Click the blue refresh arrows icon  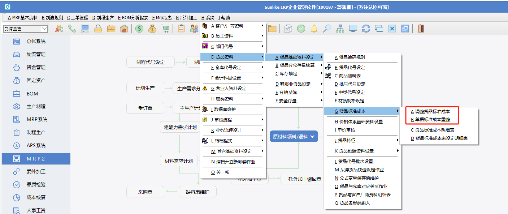(366, 29)
